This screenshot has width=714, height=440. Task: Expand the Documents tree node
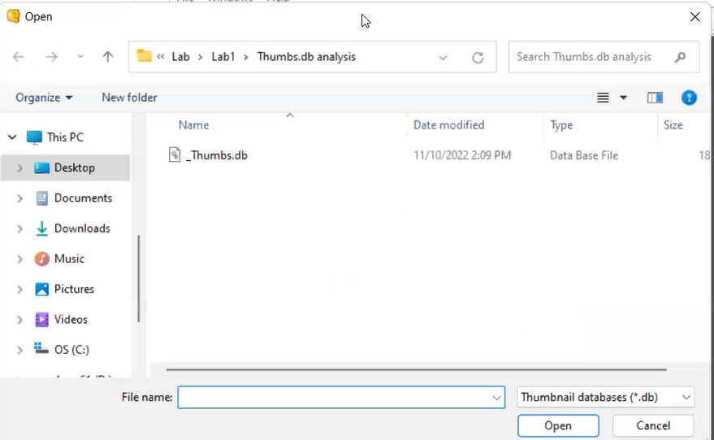(x=19, y=198)
